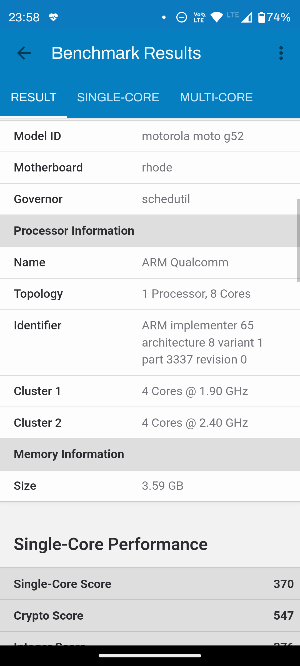The width and height of the screenshot is (300, 666).
Task: Tap the Do Not Disturb status icon
Action: pyautogui.click(x=182, y=17)
